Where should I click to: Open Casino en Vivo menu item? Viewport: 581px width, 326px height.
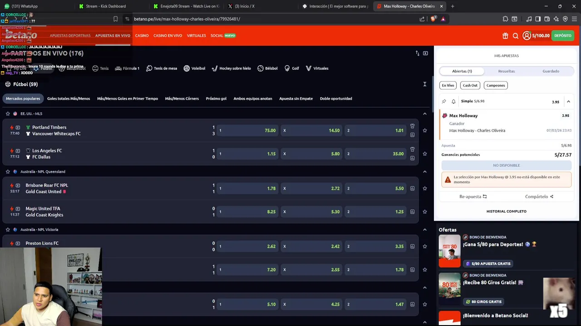click(x=167, y=36)
